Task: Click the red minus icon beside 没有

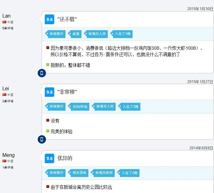Action: (48, 121)
